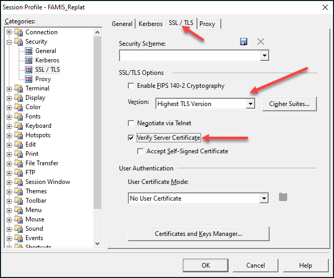Check the Negotiate via Telnet option
This screenshot has height=278, width=334.
point(131,123)
